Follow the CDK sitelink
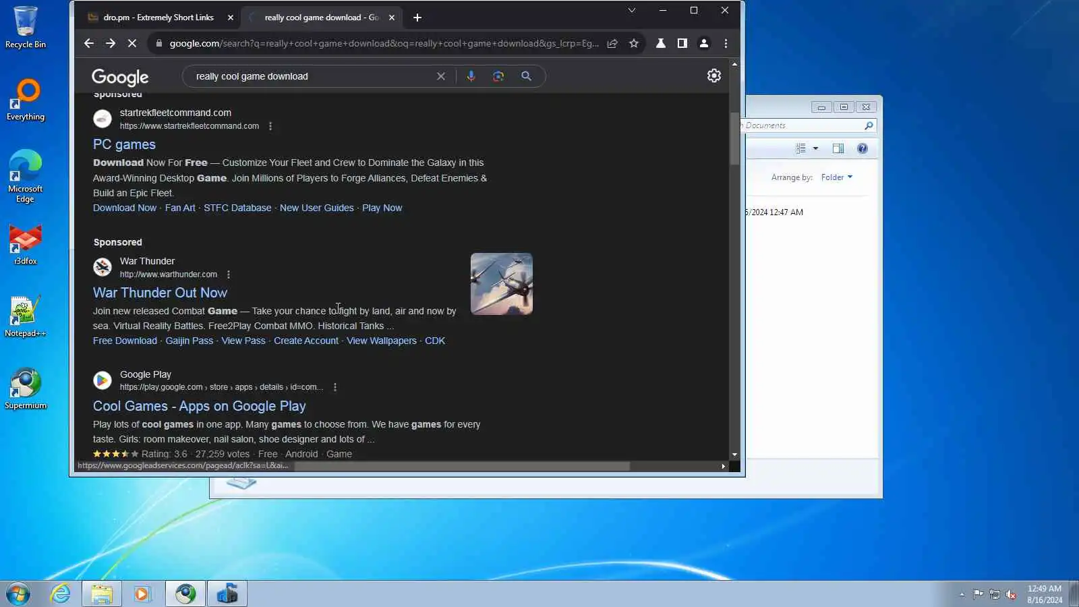1079x607 pixels. point(435,341)
